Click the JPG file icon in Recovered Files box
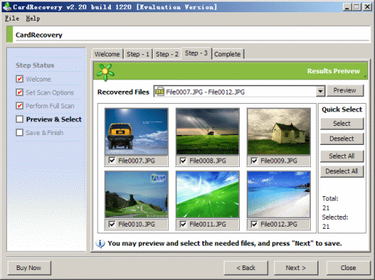 [x=160, y=92]
